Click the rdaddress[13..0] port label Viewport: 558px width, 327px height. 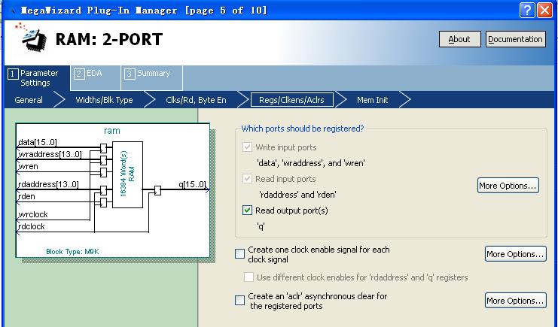[x=48, y=184]
